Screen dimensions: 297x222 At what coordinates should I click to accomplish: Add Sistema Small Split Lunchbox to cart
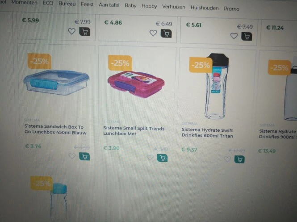pyautogui.click(x=162, y=158)
